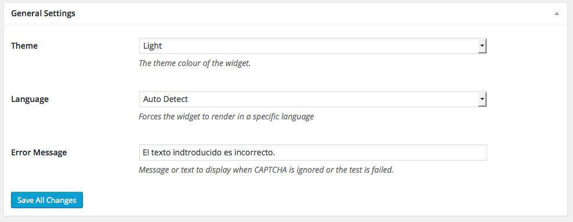This screenshot has height=222, width=573.
Task: Click the Theme dropdown arrow button
Action: pos(483,46)
